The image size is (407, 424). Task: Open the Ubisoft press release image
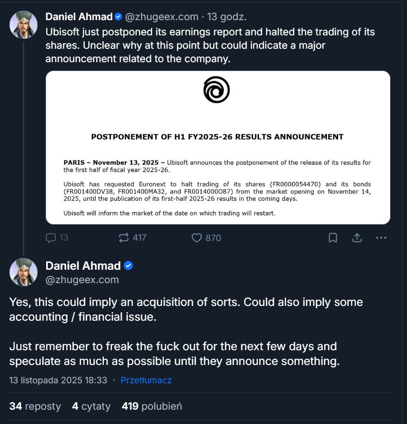click(x=218, y=148)
